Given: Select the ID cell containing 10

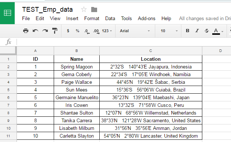Looking at the screenshot, I should tap(35, 136).
